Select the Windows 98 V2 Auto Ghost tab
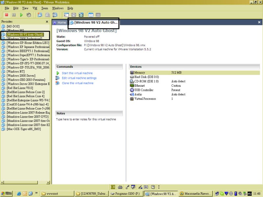The width and height of the screenshot is (263, 197). point(94,23)
